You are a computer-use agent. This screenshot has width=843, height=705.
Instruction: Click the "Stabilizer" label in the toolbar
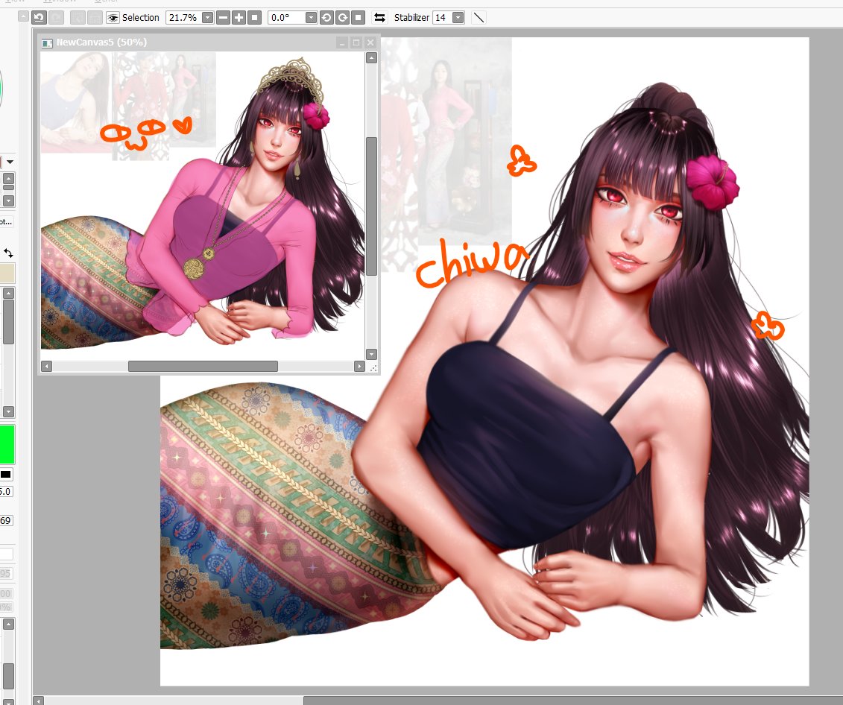point(411,18)
